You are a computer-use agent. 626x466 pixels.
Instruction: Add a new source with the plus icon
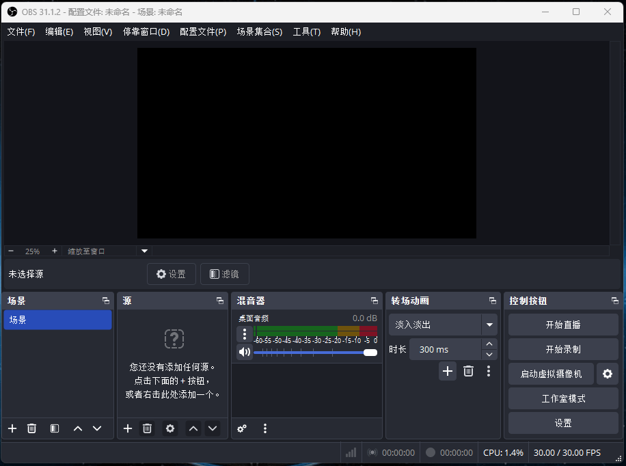(x=128, y=428)
